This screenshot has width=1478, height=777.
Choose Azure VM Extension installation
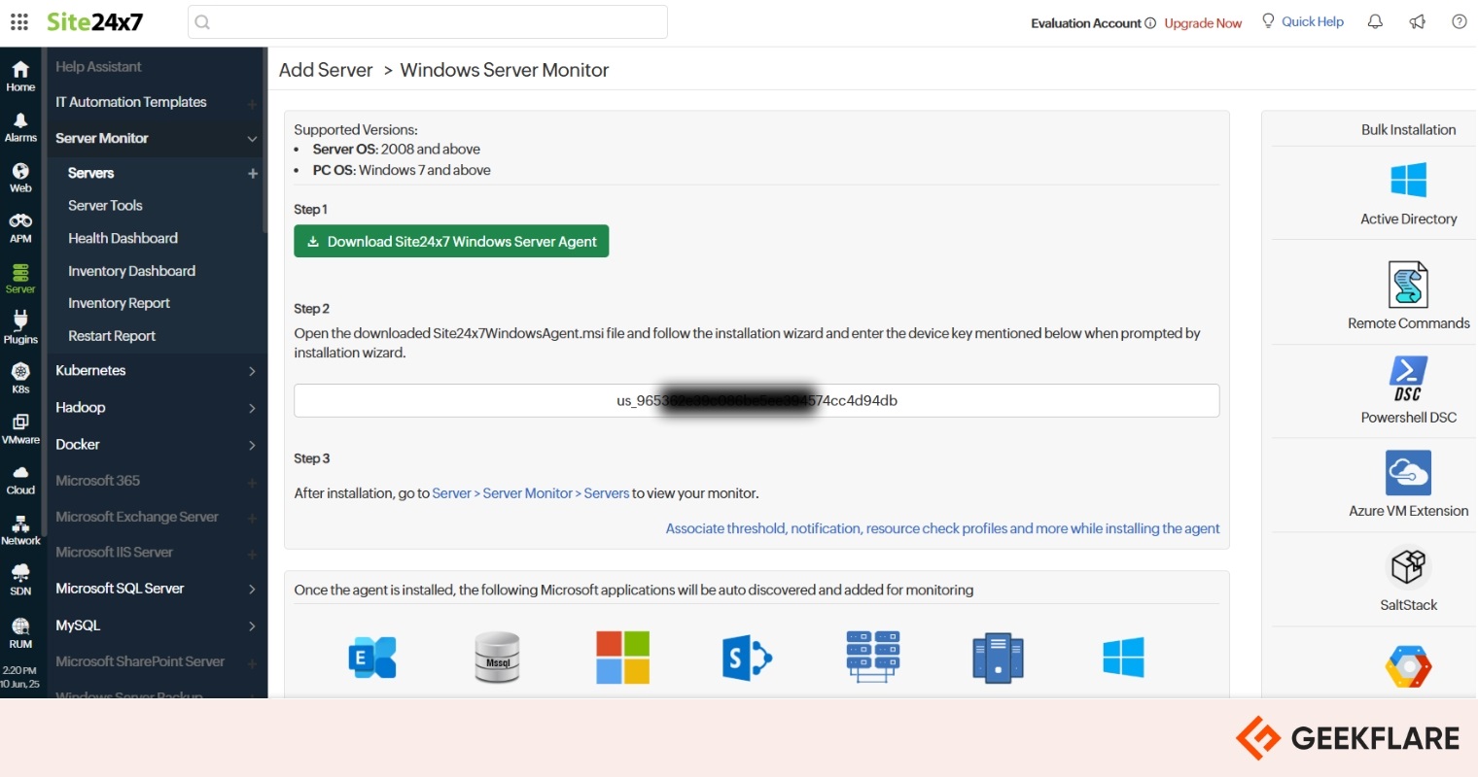[x=1408, y=483]
